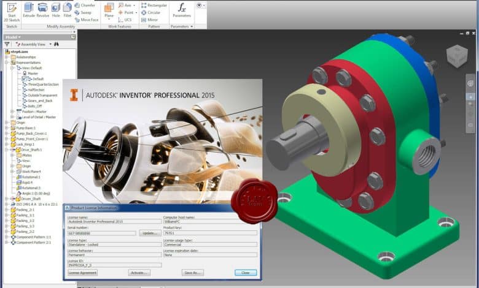Choose the Sweep tool
Viewport: 479px width, 288px height.
[x=83, y=12]
